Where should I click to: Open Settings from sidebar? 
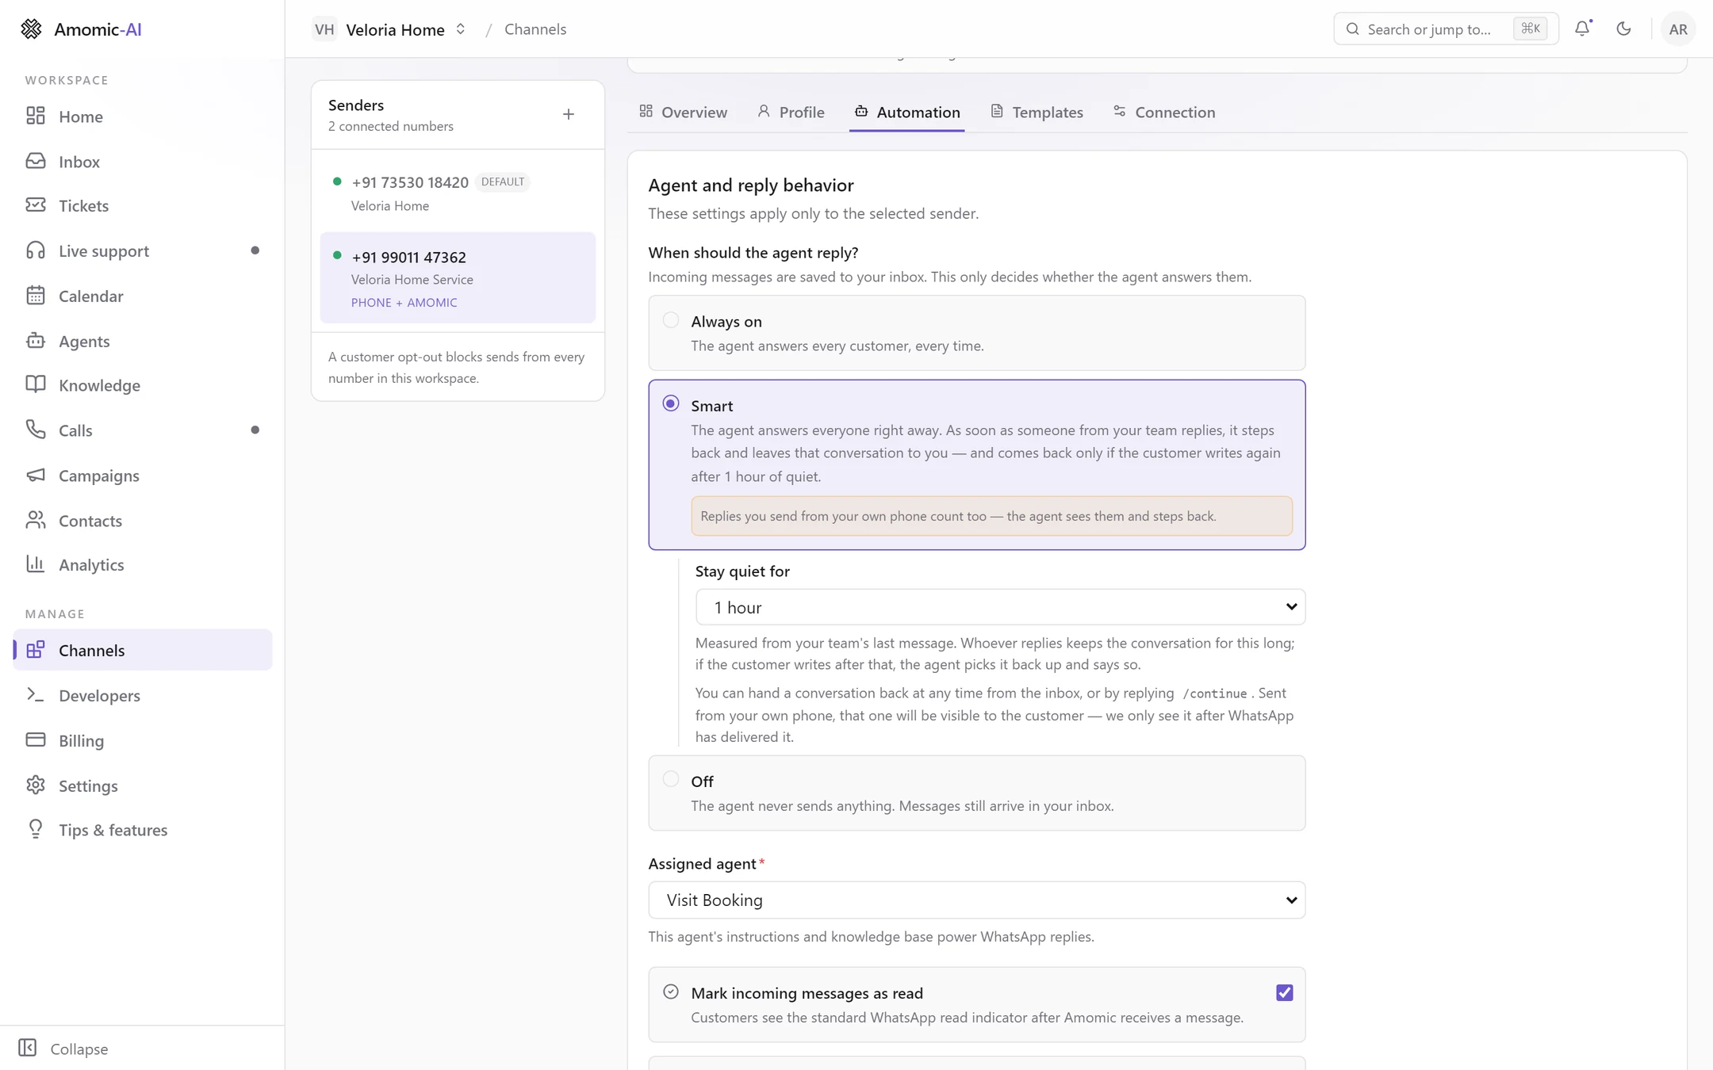[x=142, y=785]
